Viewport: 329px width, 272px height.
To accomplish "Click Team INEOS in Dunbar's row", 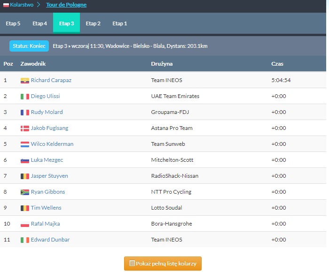I will coord(166,240).
